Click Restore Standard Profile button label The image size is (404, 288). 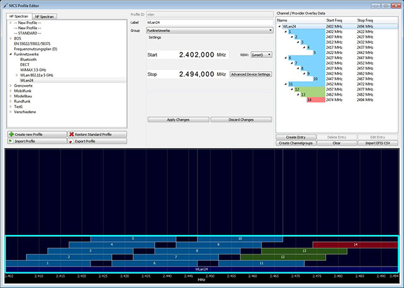(93, 134)
